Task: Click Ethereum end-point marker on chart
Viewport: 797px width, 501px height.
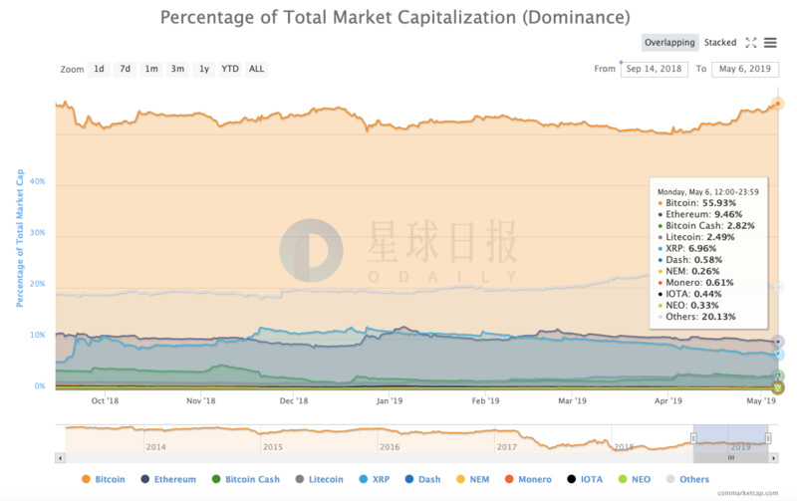Action: click(777, 342)
